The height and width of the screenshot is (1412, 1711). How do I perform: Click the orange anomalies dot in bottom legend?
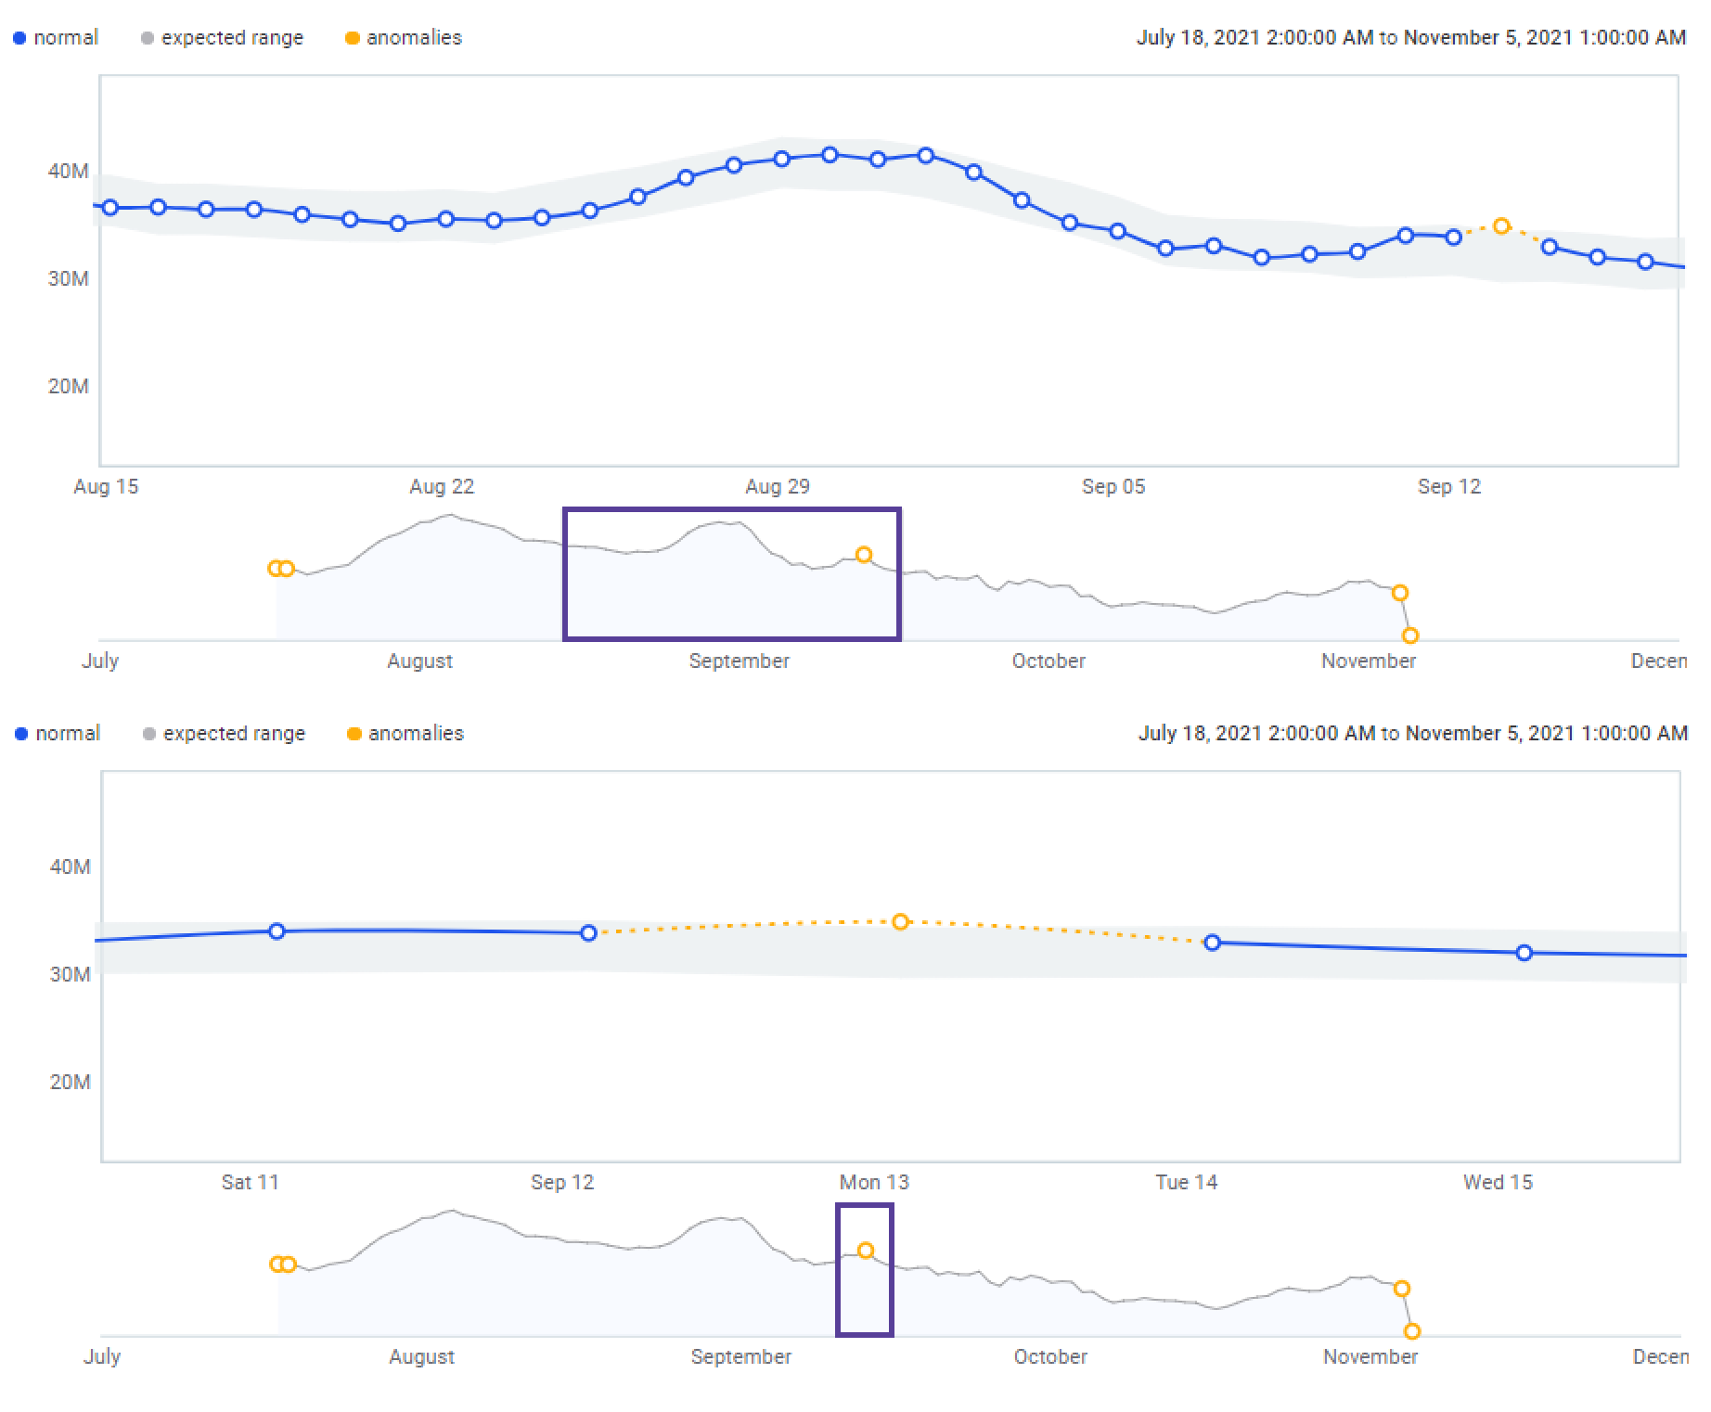coord(354,734)
